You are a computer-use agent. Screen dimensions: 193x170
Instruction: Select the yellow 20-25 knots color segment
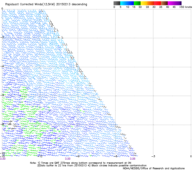pyautogui.click(x=144, y=3)
